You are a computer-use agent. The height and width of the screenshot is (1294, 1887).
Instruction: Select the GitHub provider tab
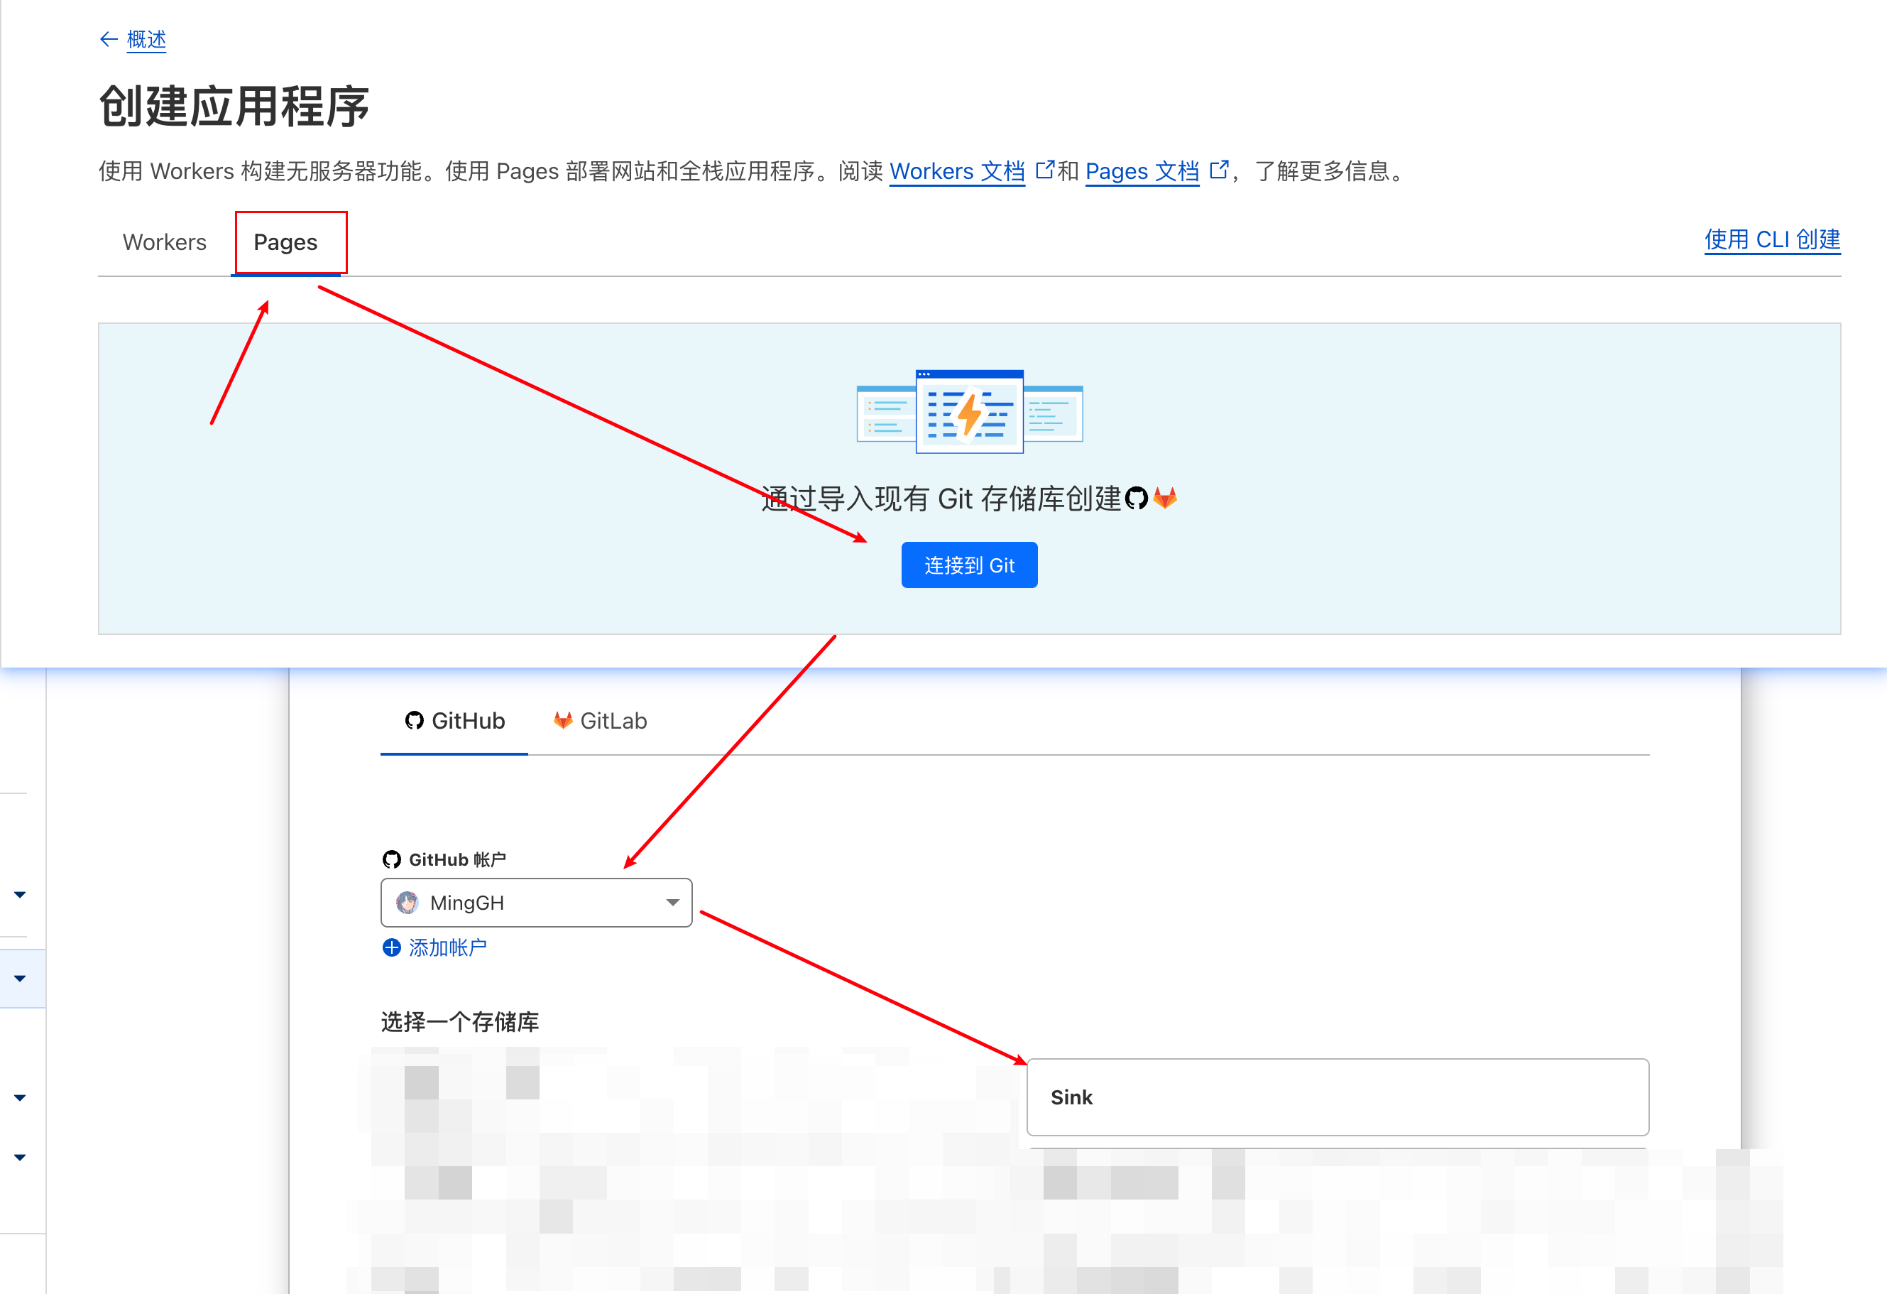pos(454,721)
